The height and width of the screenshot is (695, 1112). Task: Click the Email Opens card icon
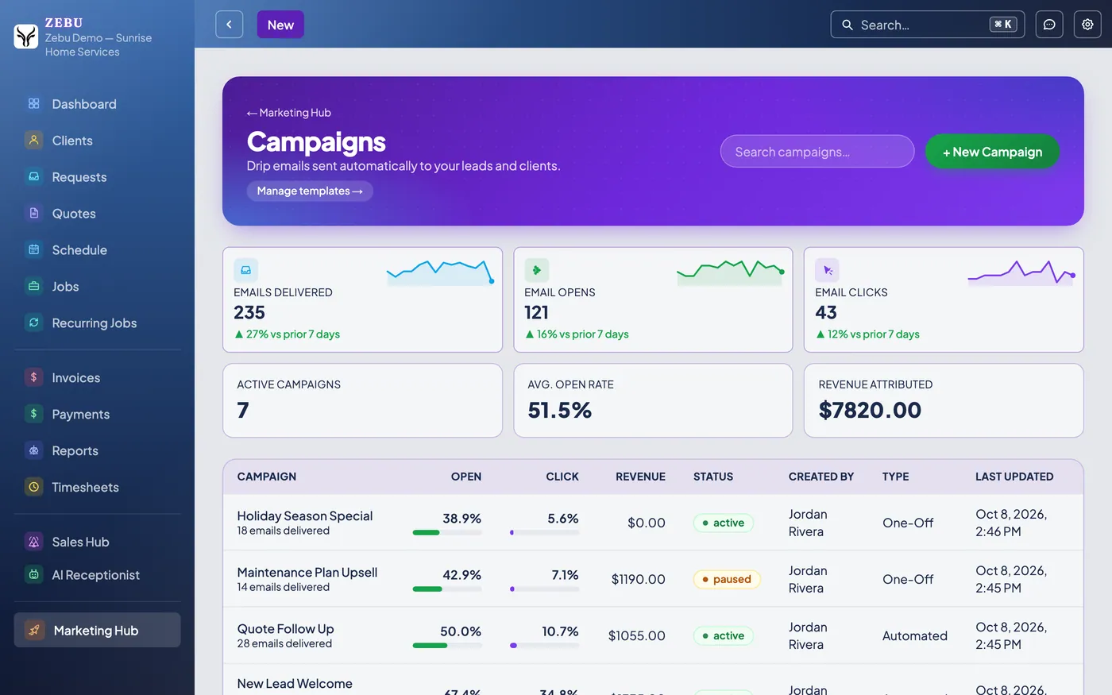[536, 270]
